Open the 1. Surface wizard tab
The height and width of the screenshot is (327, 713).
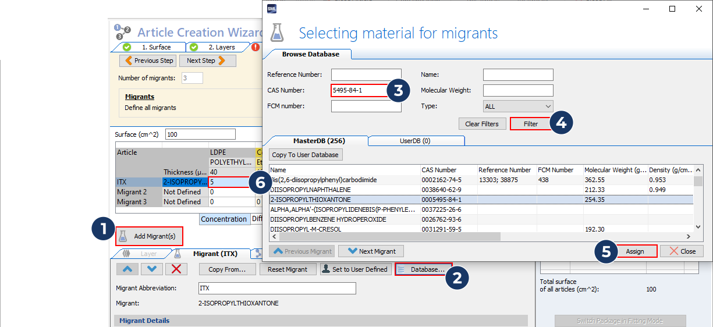[152, 47]
